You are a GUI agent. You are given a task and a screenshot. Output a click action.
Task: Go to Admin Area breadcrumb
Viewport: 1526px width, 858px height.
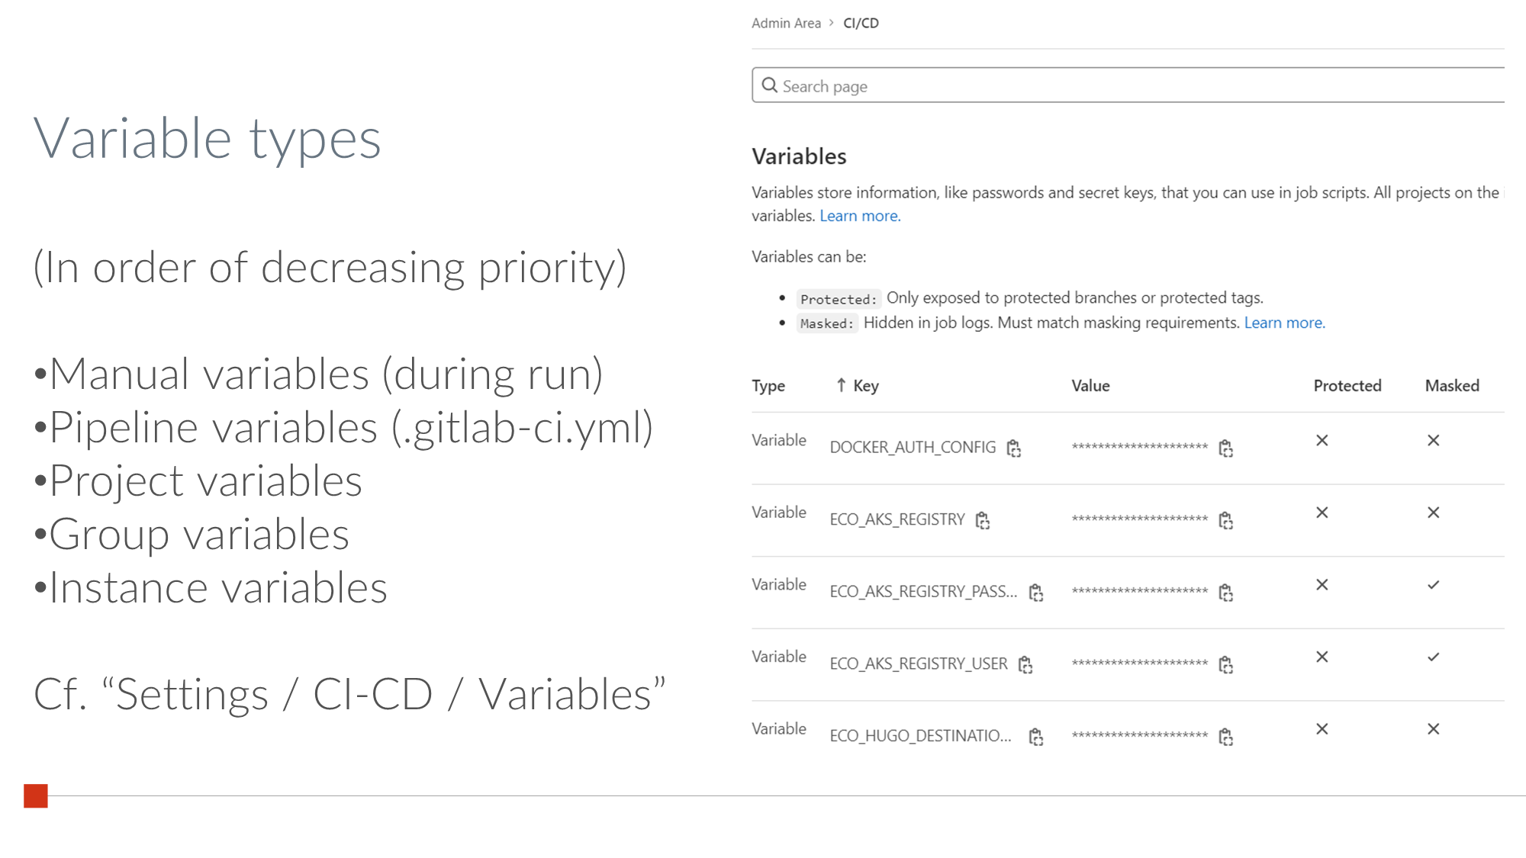point(786,23)
